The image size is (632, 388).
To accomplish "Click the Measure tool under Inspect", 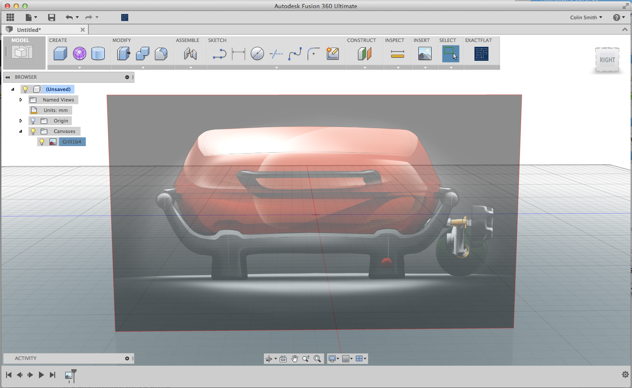I will 397,54.
